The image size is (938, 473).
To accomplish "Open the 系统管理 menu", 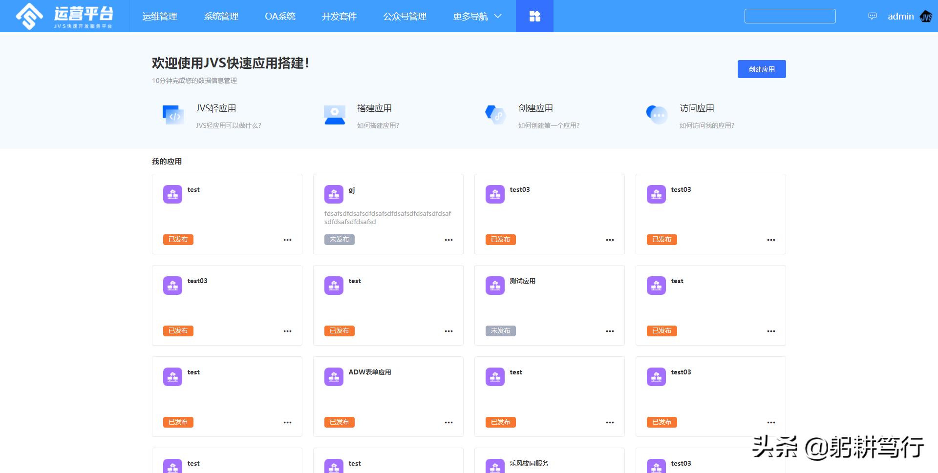I will pos(221,16).
